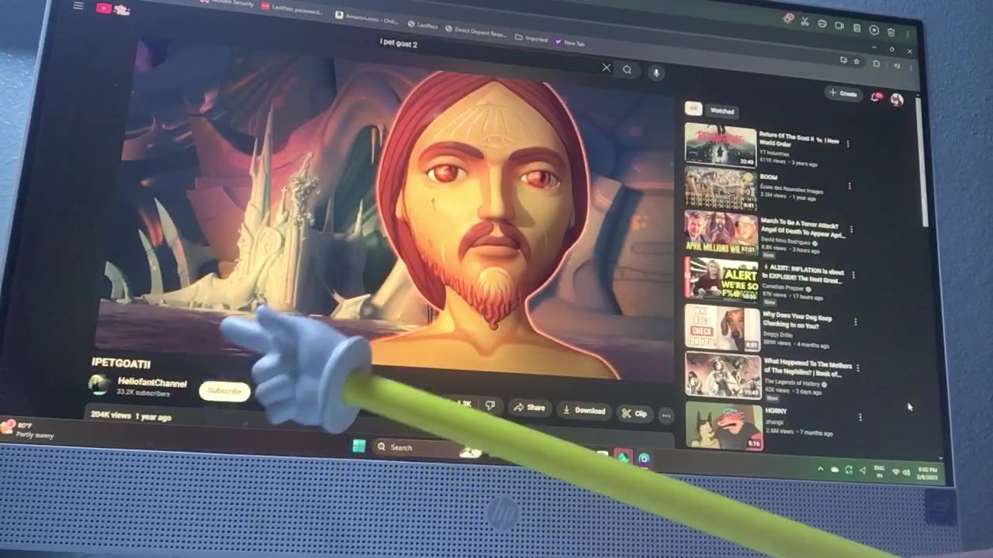Open options for 'ALERT: INFLATION' video
Viewport: 993px width, 558px height.
853,275
